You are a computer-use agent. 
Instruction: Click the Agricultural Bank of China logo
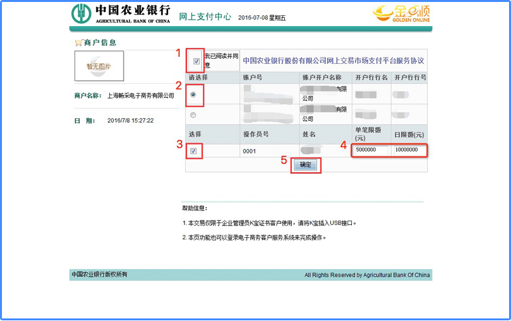pos(121,14)
